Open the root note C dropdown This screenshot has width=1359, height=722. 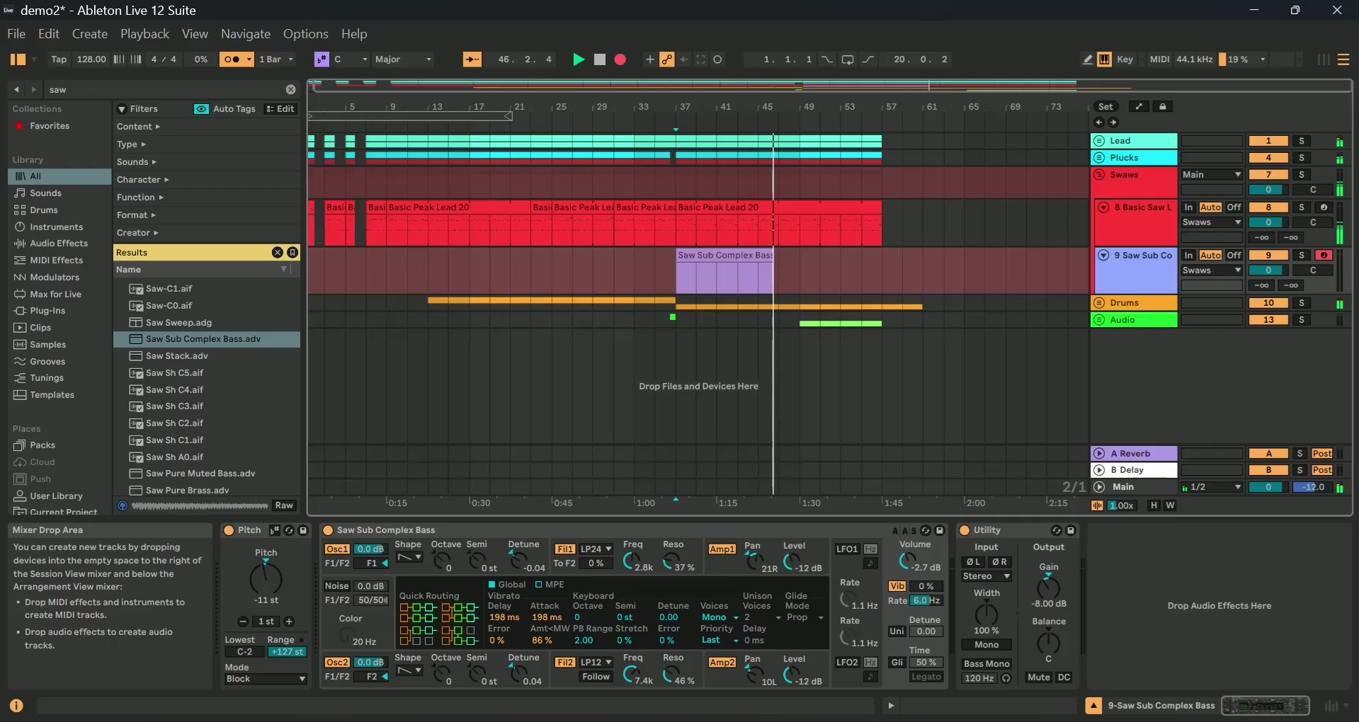pyautogui.click(x=351, y=59)
